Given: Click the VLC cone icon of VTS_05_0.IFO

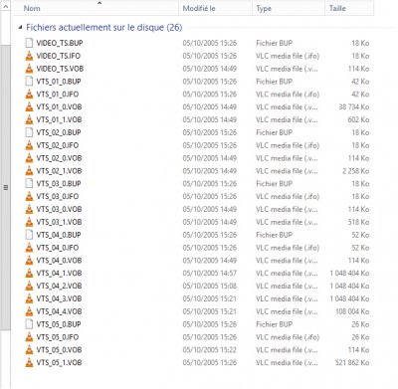Looking at the screenshot, I should (x=29, y=337).
